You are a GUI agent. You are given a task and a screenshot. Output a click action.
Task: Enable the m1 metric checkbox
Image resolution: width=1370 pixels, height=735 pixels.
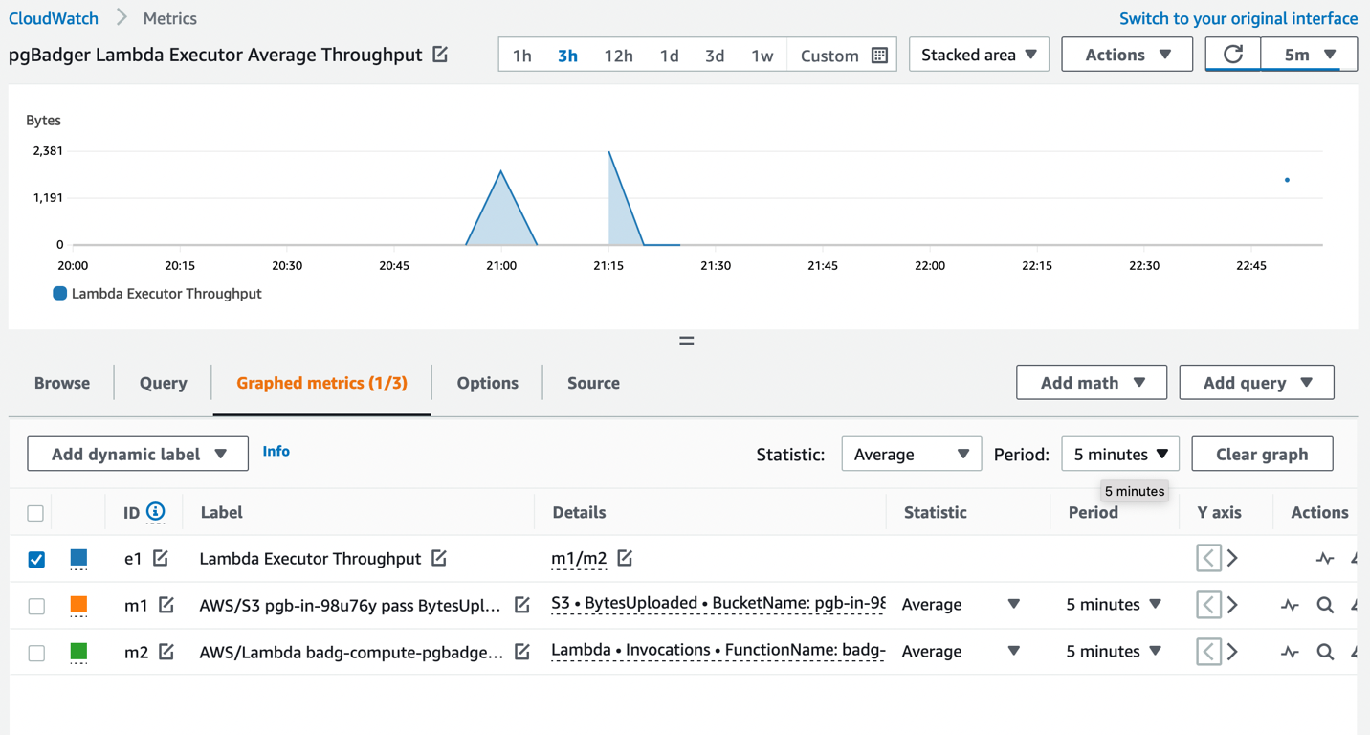[36, 606]
